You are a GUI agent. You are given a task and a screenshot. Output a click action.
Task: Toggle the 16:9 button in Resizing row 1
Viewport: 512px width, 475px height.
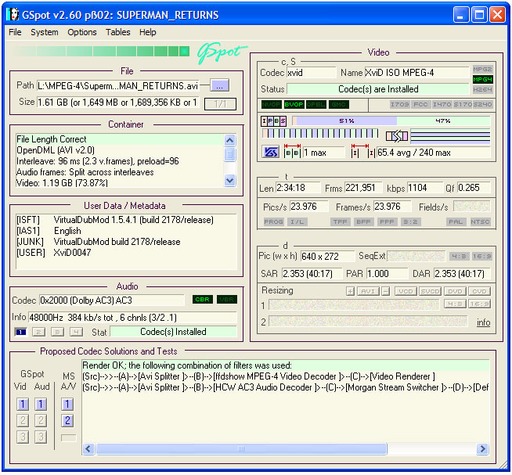coord(481,304)
